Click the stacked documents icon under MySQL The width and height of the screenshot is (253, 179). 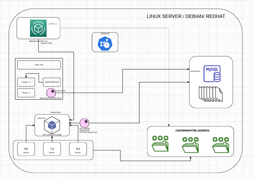pos(211,94)
